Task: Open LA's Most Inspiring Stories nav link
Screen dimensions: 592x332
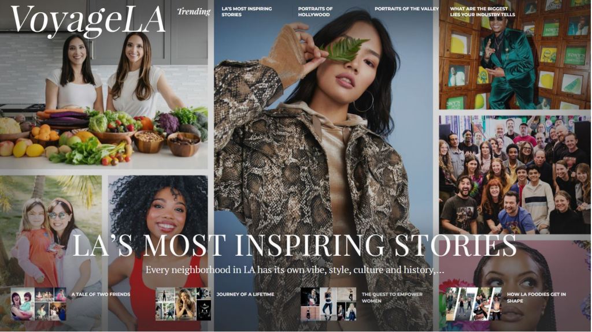Action: click(246, 12)
